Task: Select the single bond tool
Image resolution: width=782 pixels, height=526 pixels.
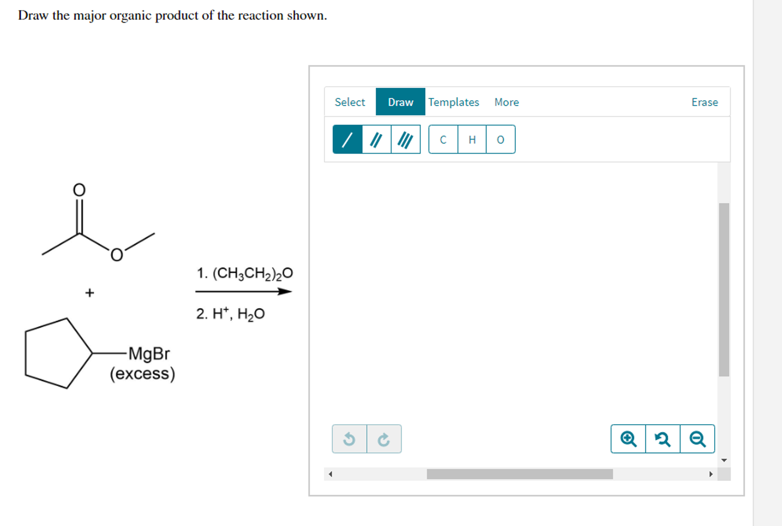Action: click(x=347, y=139)
